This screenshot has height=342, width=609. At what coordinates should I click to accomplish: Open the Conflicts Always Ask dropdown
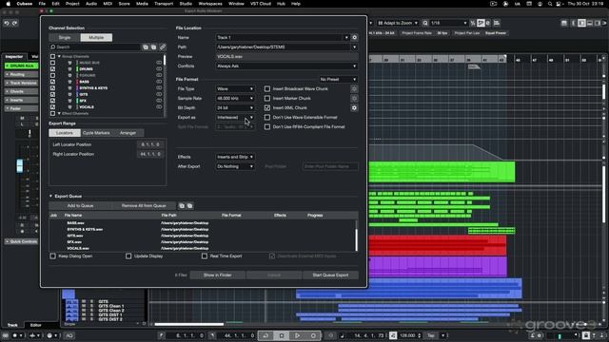tap(286, 66)
